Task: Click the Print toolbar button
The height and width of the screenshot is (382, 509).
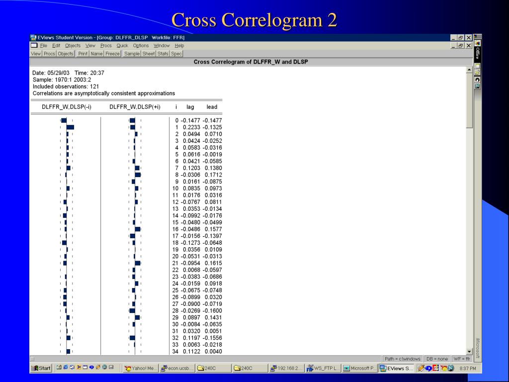Action: tap(83, 54)
